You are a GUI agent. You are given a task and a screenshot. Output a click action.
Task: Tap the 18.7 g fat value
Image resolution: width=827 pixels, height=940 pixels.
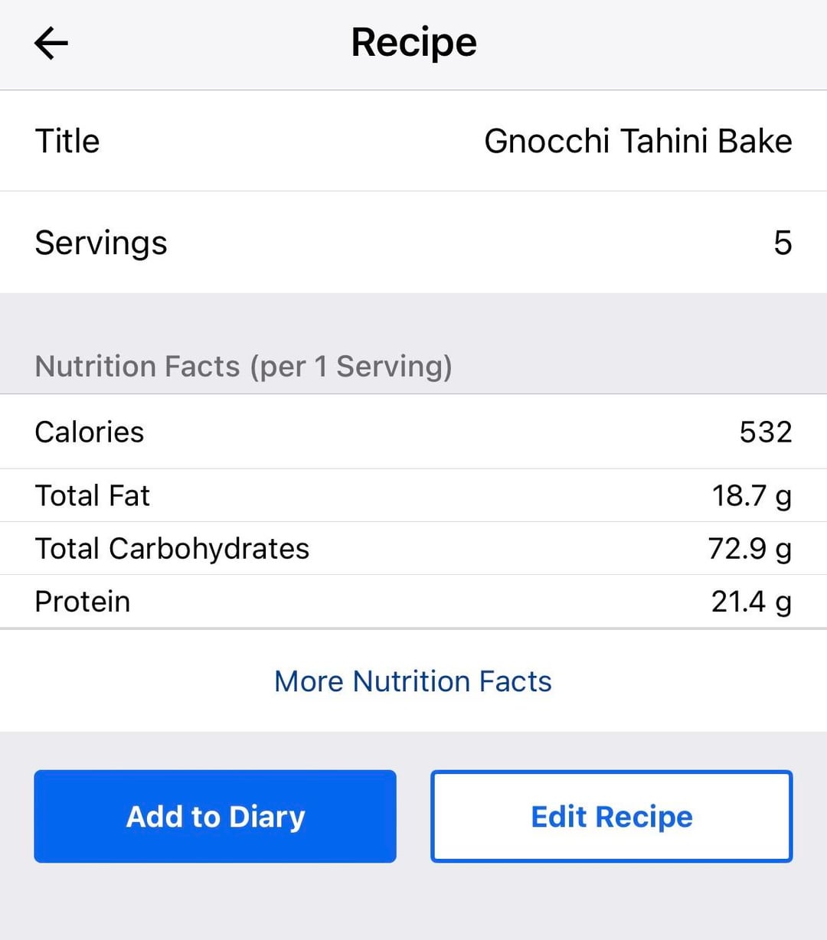(x=751, y=496)
